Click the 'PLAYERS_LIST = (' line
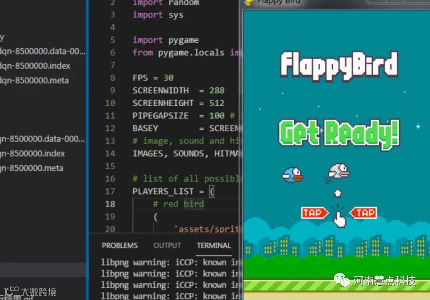 (174, 191)
